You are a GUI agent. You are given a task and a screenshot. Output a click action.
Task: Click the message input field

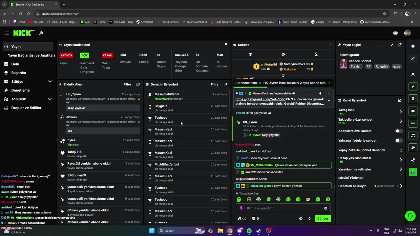click(283, 208)
